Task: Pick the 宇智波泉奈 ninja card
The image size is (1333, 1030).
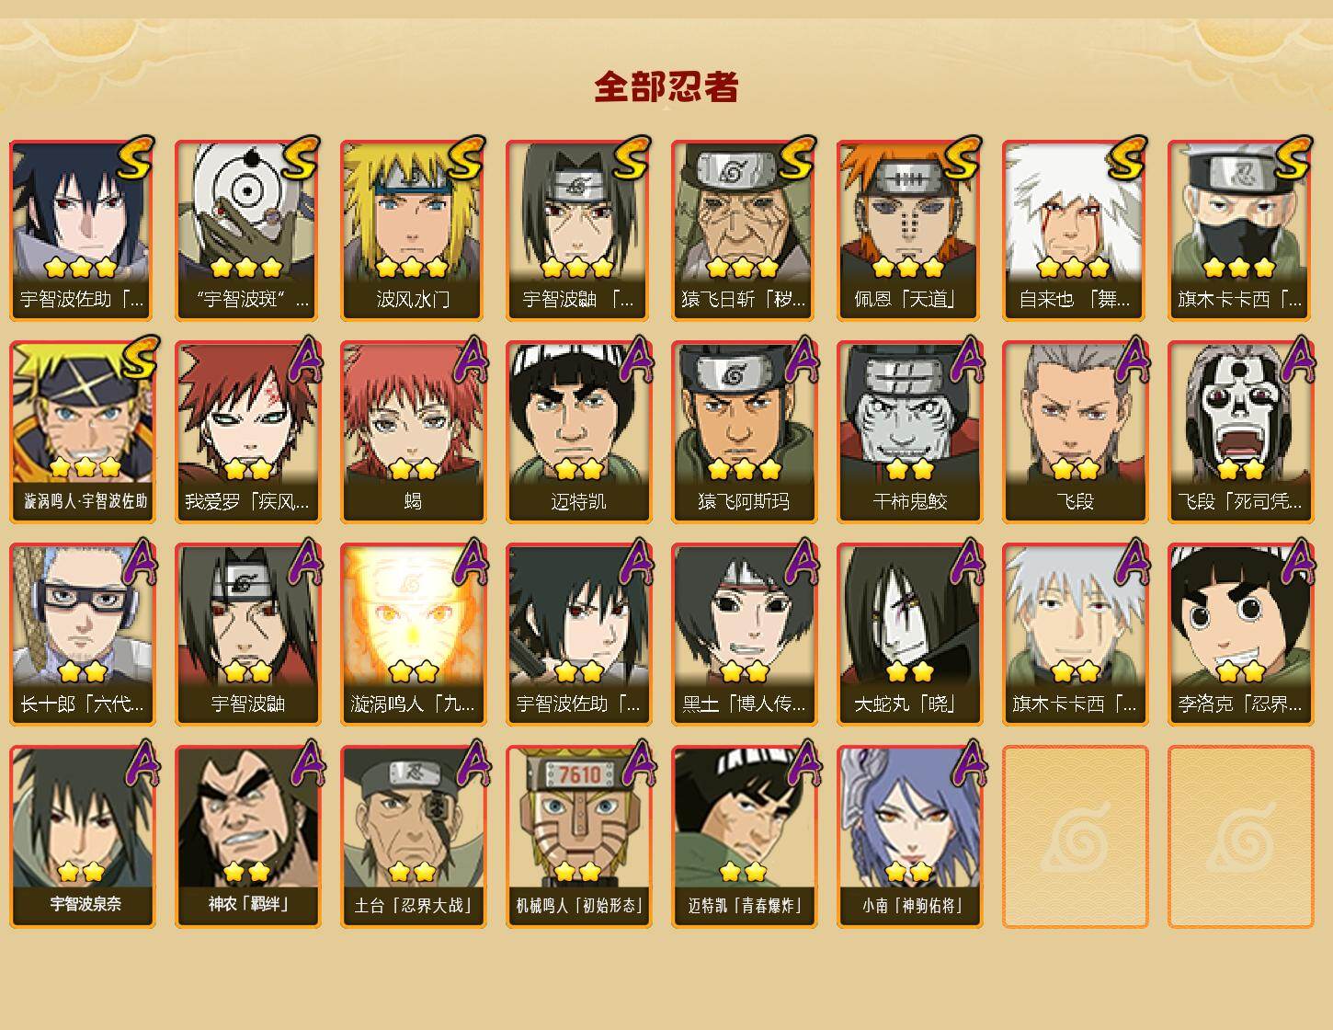Action: tap(82, 836)
